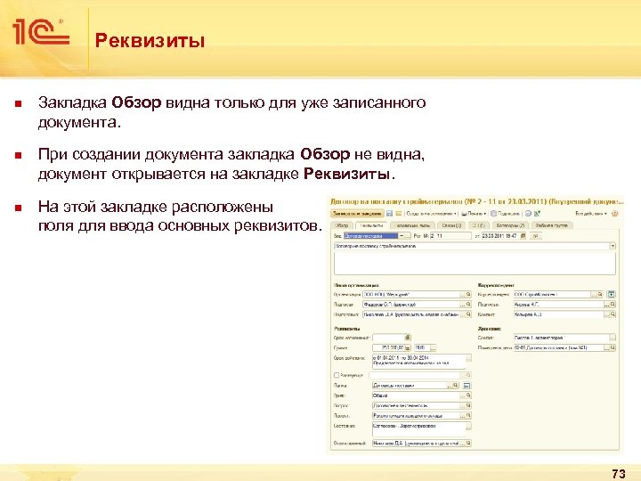Click the Подписать button

[506, 214]
